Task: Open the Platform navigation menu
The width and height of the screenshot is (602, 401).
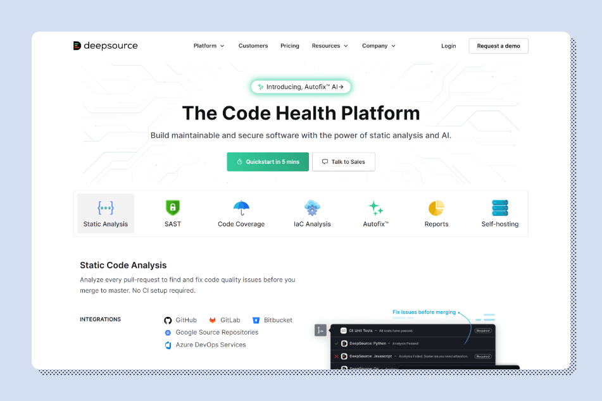Action: [x=209, y=46]
